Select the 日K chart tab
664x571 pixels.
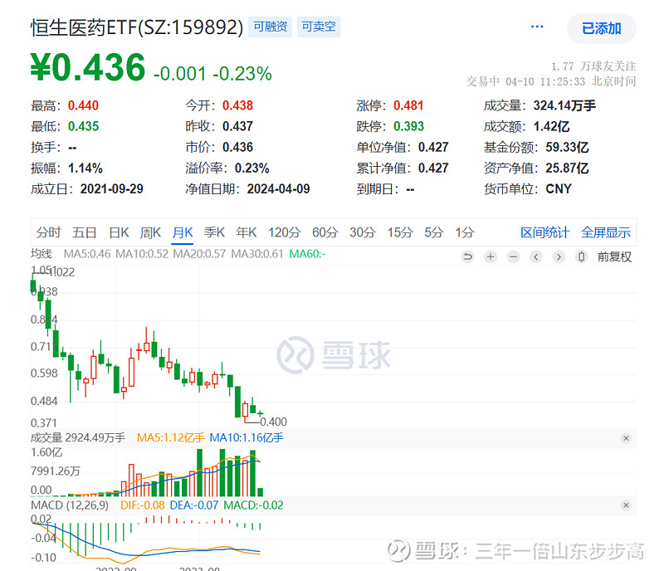pyautogui.click(x=119, y=232)
